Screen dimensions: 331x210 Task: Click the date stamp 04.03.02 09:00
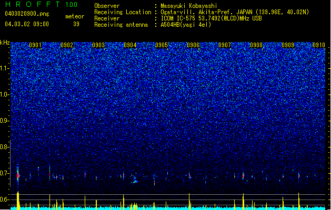click(27, 24)
